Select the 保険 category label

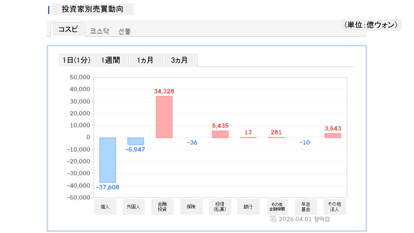[191, 207]
